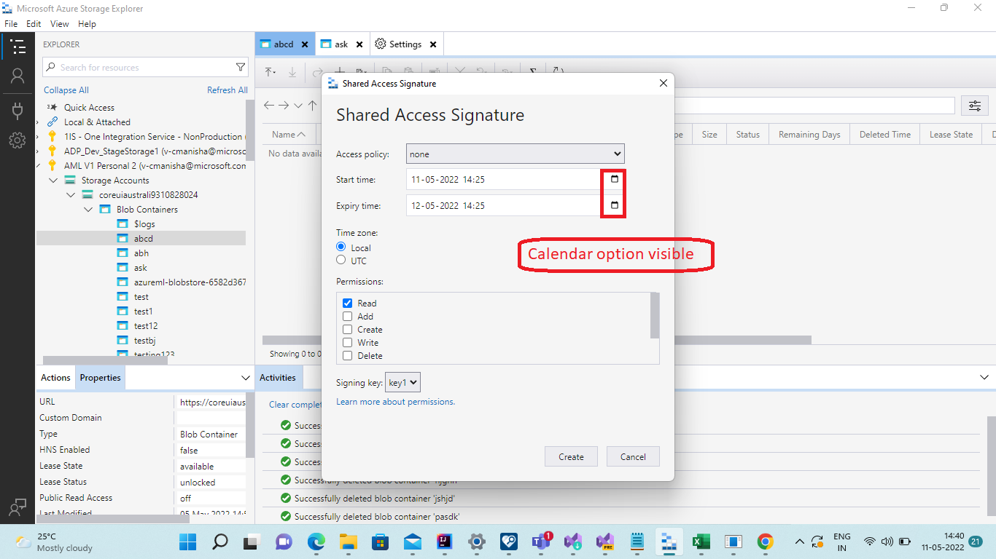Click the Upload toolbar icon
The image size is (996, 559).
pyautogui.click(x=270, y=71)
